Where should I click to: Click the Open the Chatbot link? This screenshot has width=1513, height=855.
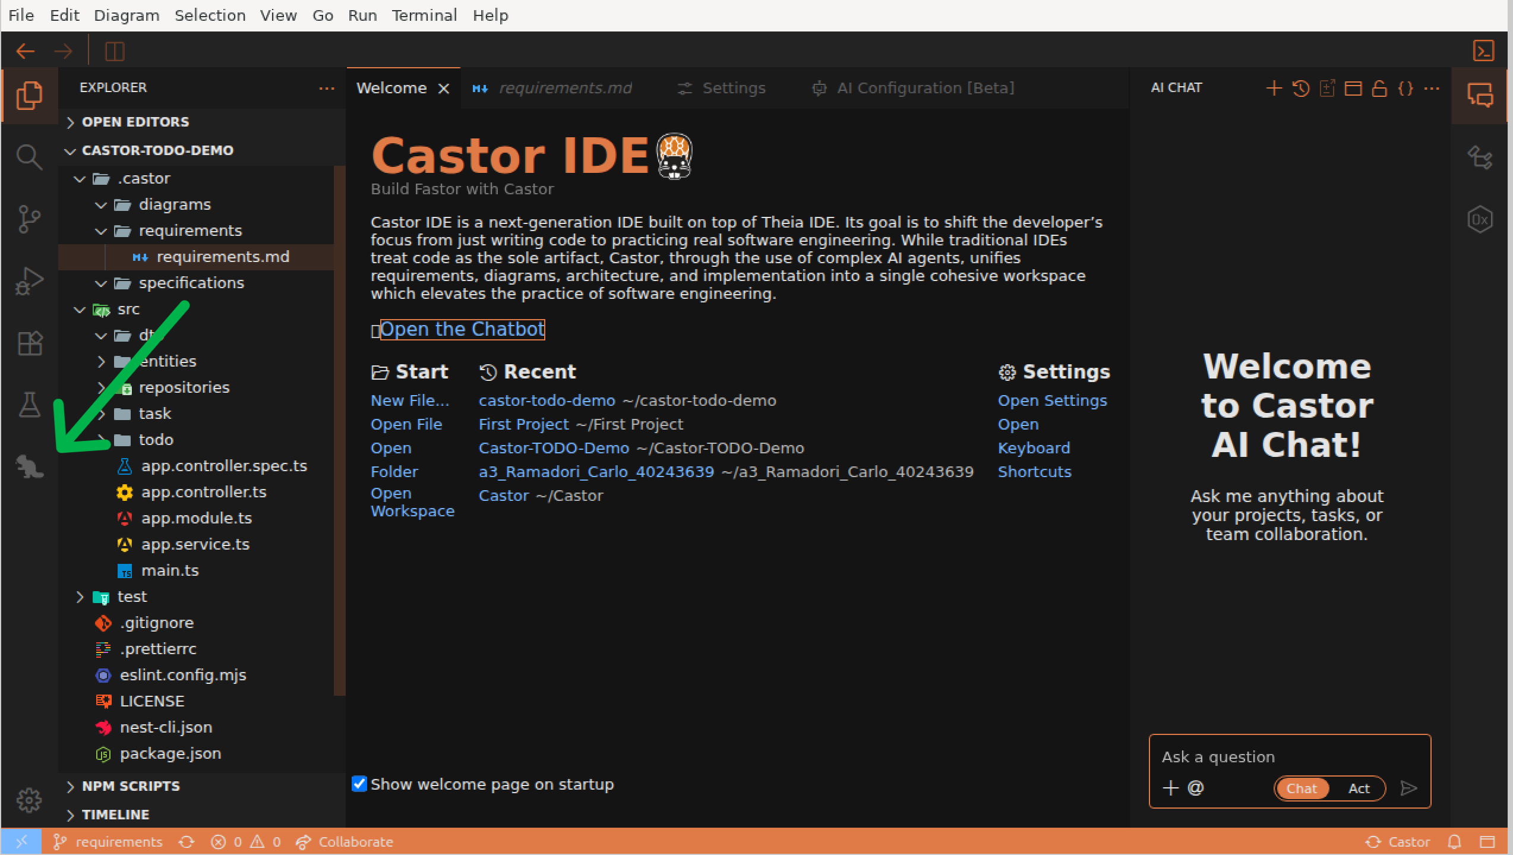point(462,329)
